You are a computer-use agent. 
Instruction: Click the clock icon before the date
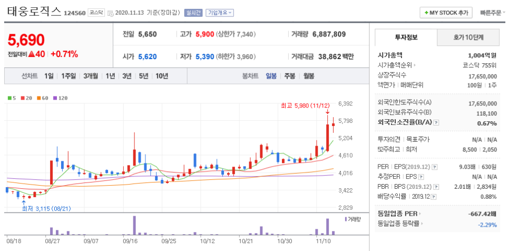tap(110, 13)
